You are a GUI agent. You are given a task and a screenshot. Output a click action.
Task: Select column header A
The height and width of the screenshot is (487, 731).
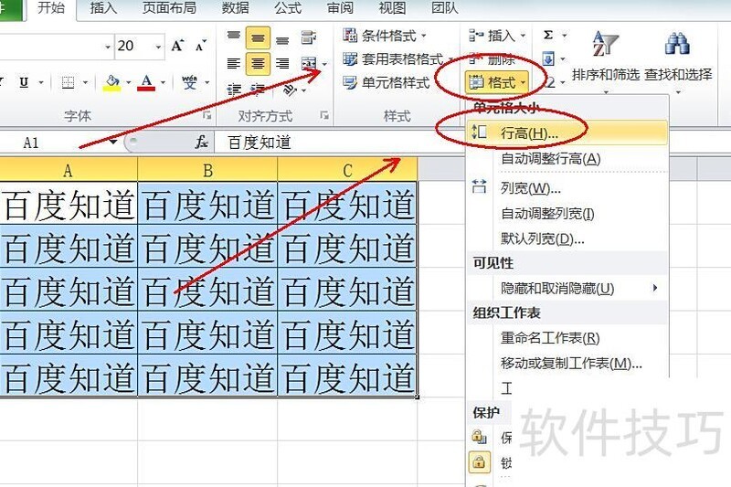point(68,170)
